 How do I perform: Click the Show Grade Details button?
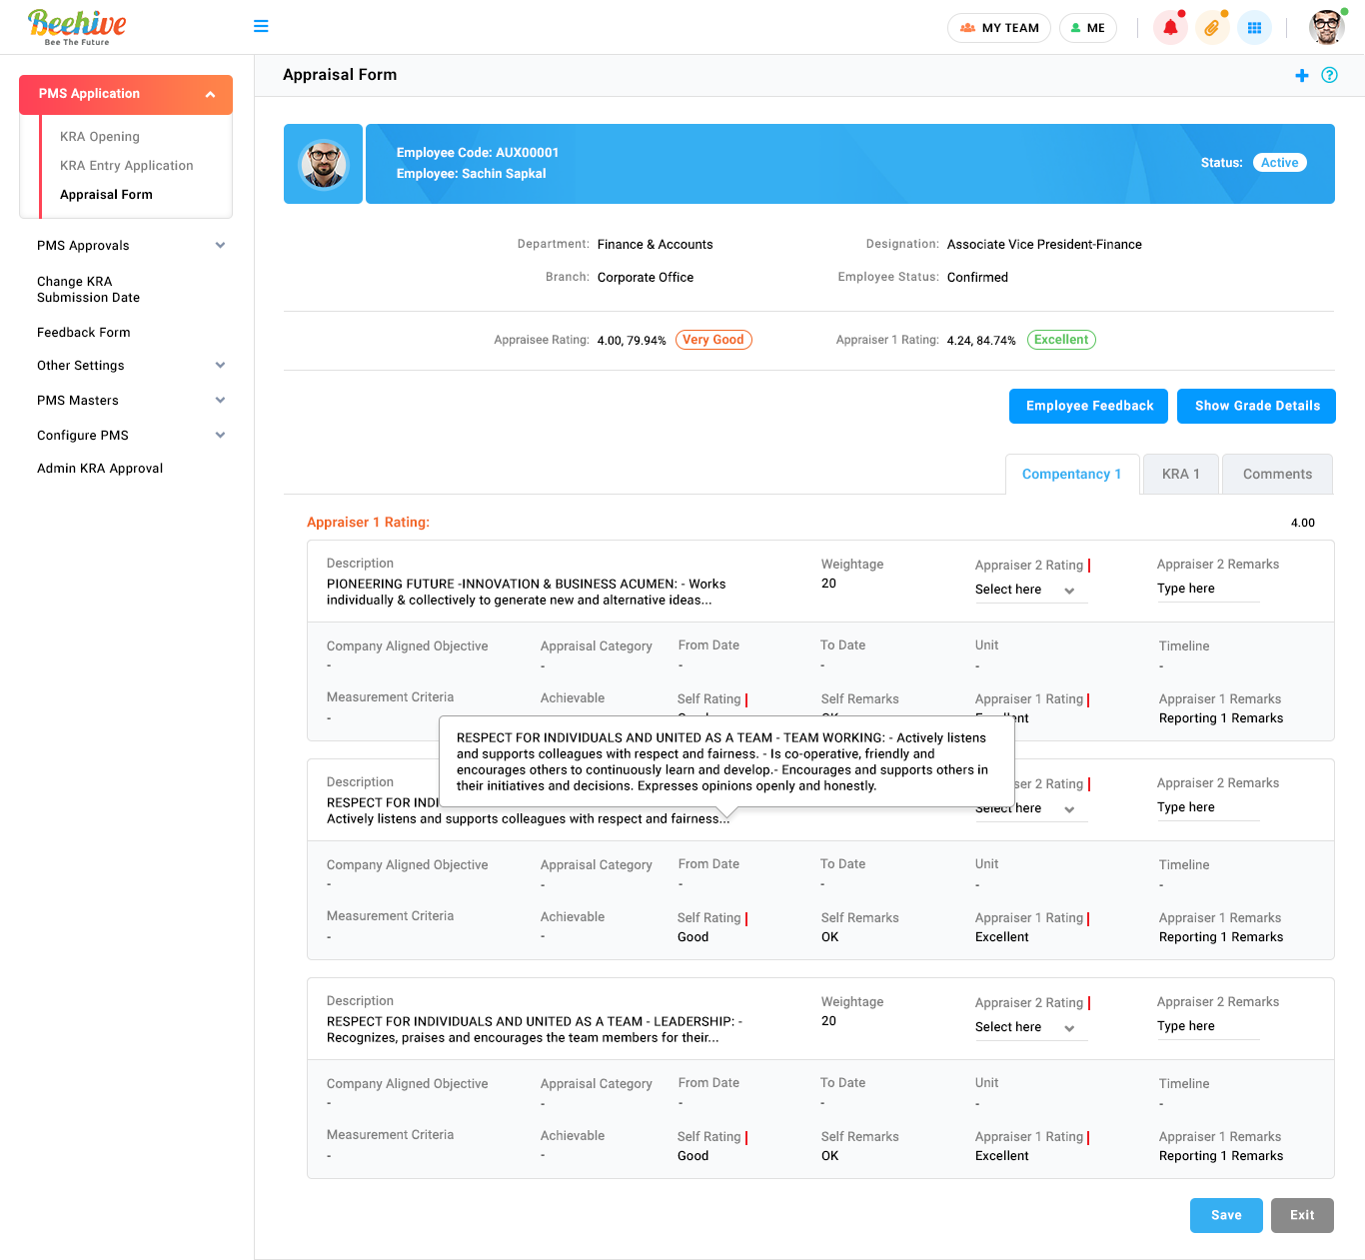pyautogui.click(x=1256, y=407)
